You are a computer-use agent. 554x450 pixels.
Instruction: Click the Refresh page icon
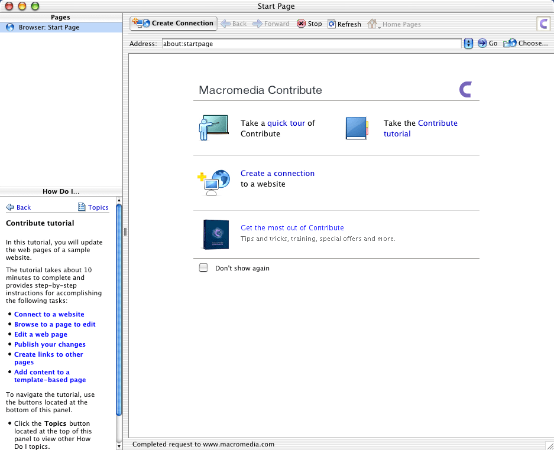[x=332, y=24]
